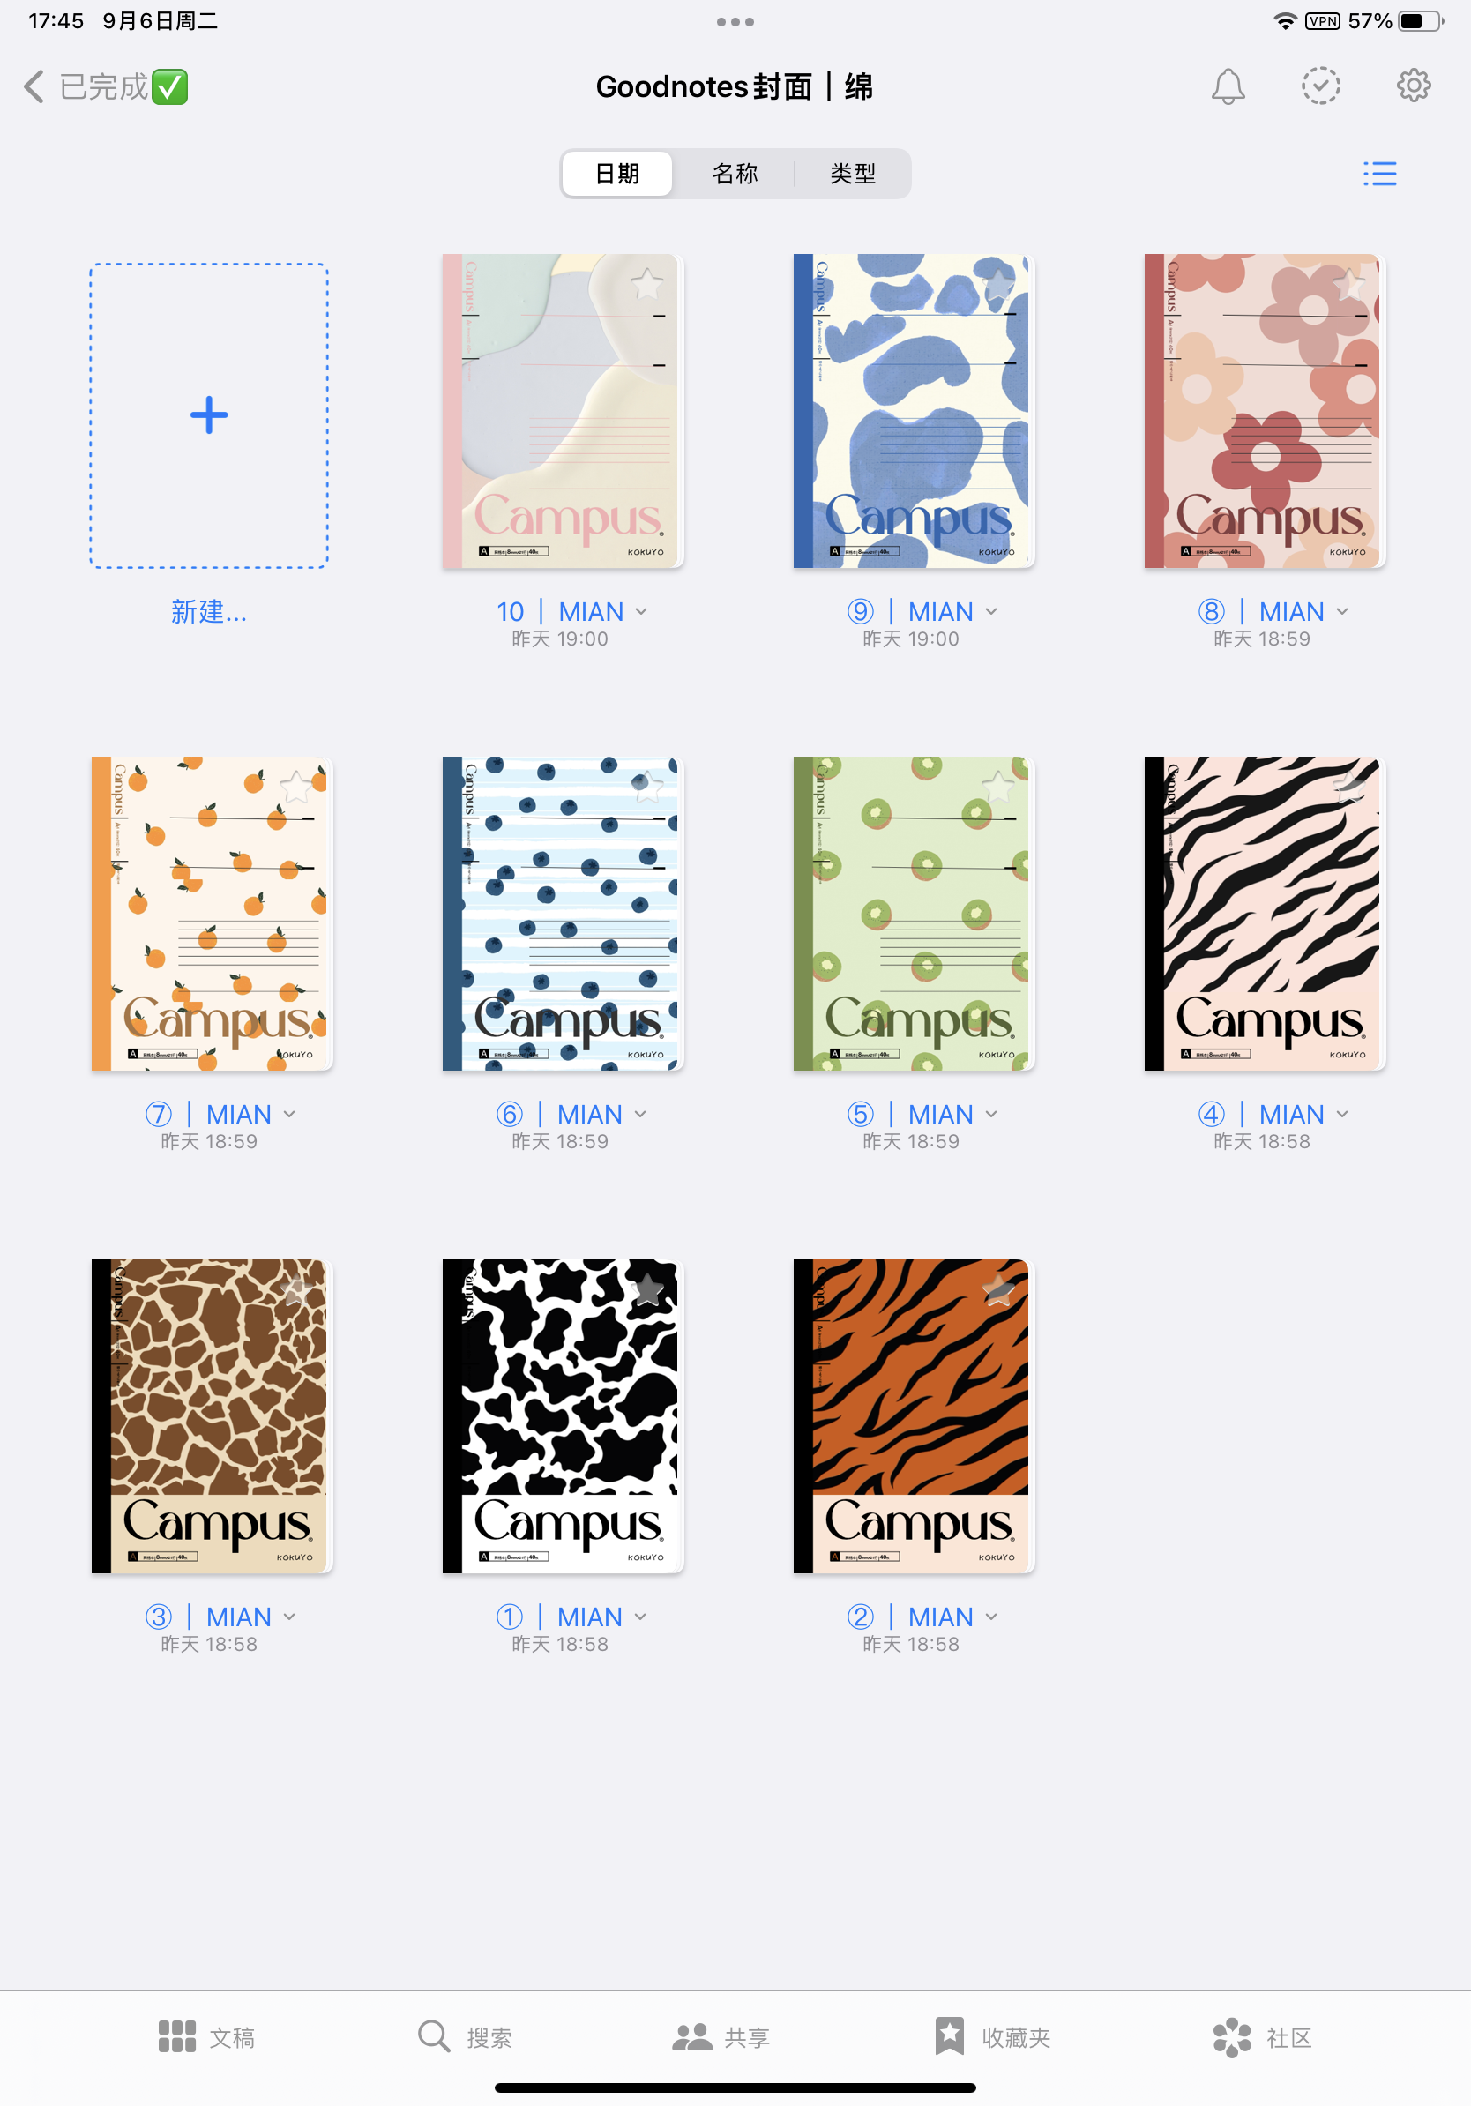1471x2106 pixels.
Task: Open the 共享 shared people icon
Action: [x=692, y=2037]
